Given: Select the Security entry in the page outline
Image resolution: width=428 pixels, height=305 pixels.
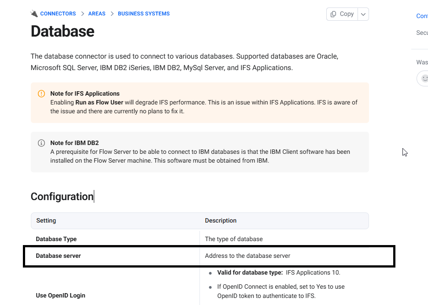Looking at the screenshot, I should (422, 33).
